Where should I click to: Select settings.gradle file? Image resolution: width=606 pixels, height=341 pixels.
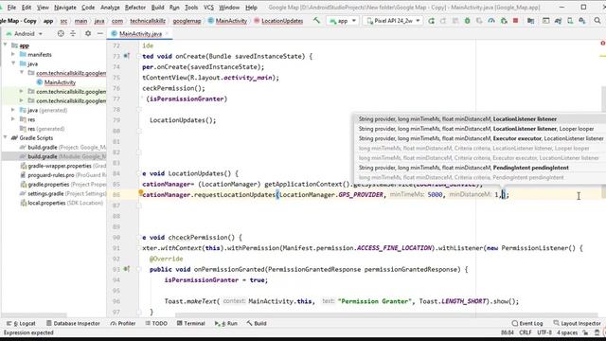click(x=62, y=193)
